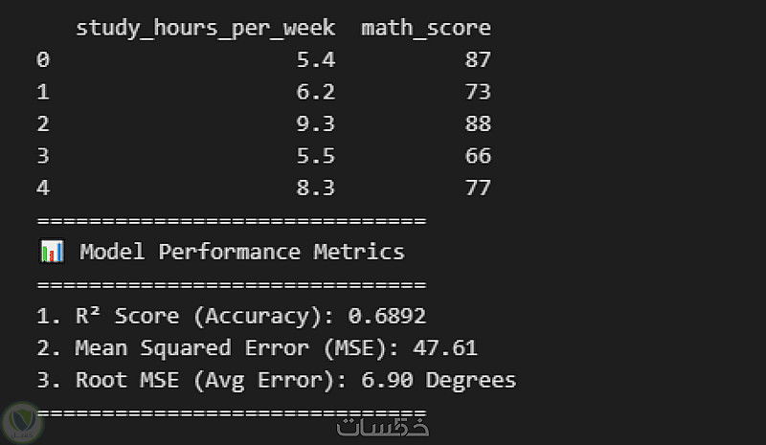Click row index 3 in the table
The width and height of the screenshot is (766, 445).
point(43,156)
